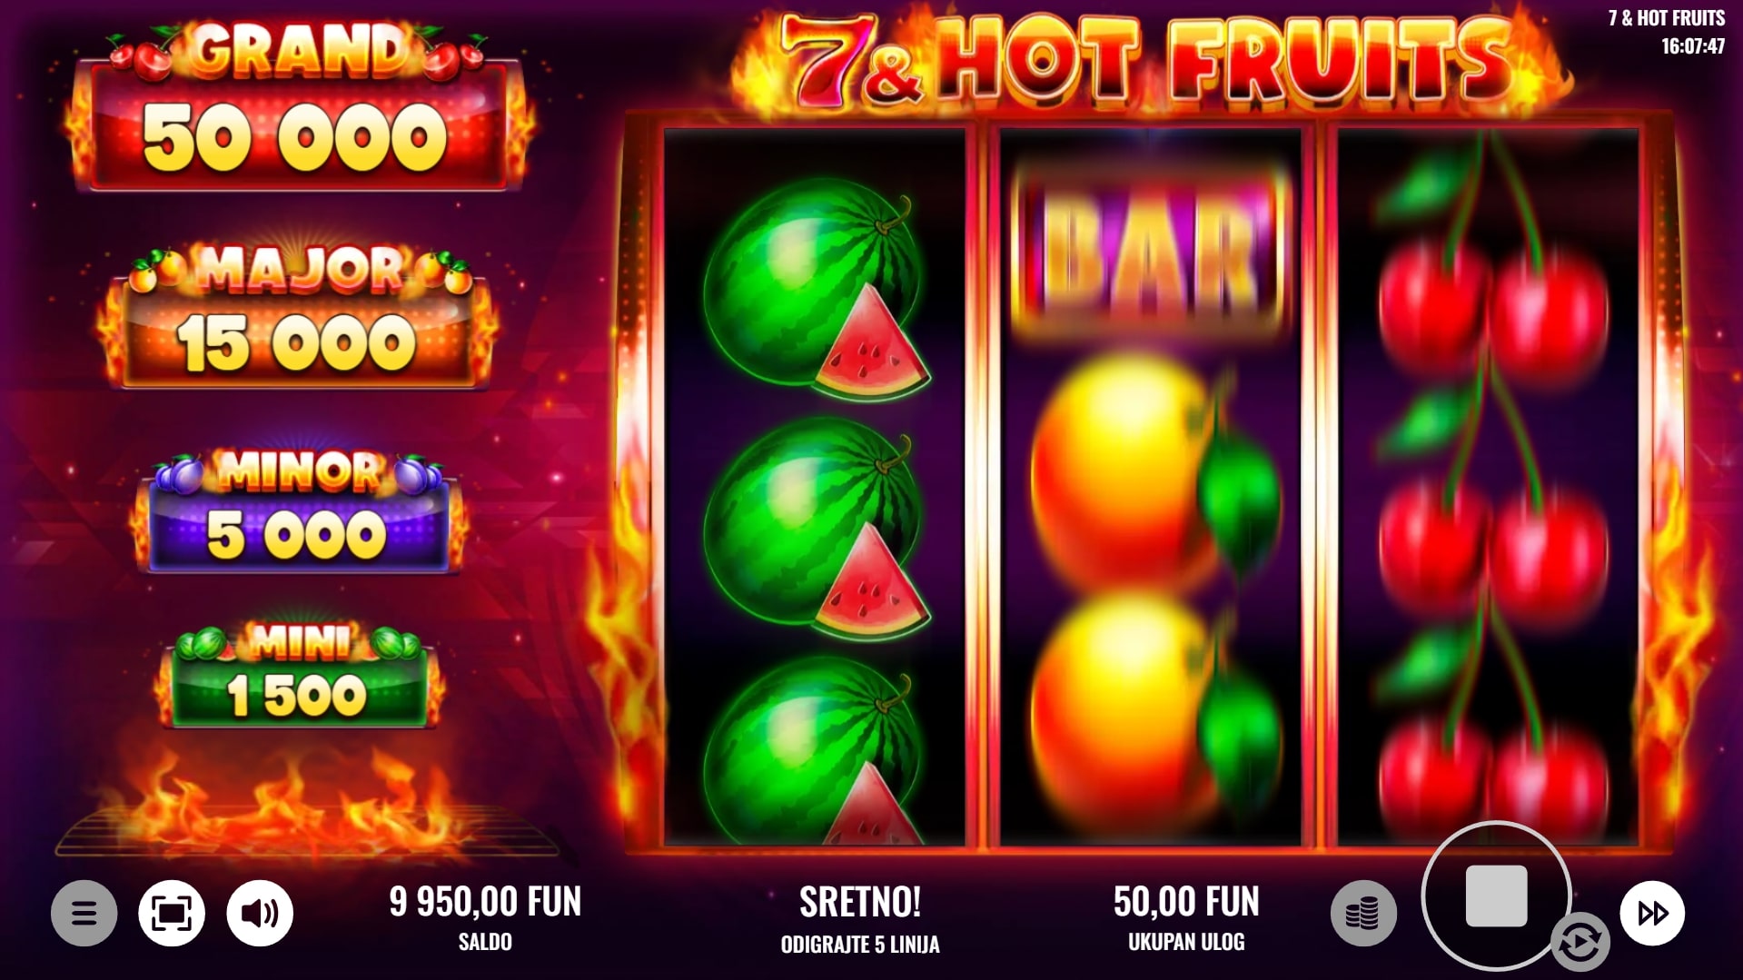Click the top watermelon symbol on first reel
This screenshot has width=1743, height=980.
[x=816, y=289]
